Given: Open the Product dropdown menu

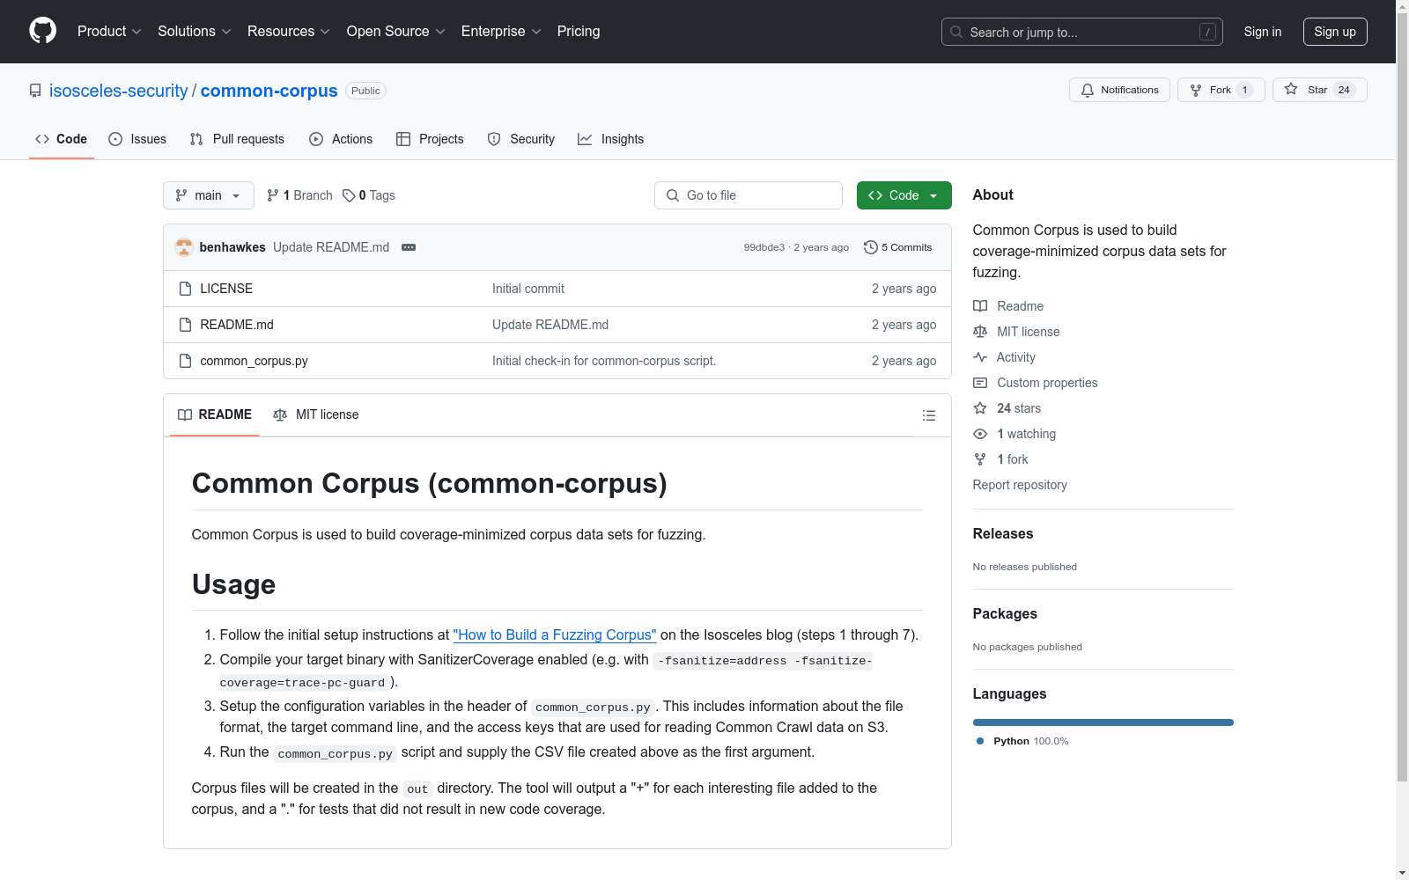Looking at the screenshot, I should click(109, 32).
